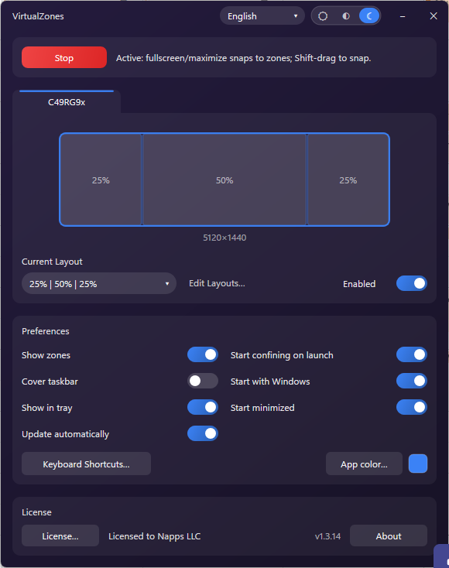Enable Cover taskbar switch
The height and width of the screenshot is (568, 449).
[203, 381]
